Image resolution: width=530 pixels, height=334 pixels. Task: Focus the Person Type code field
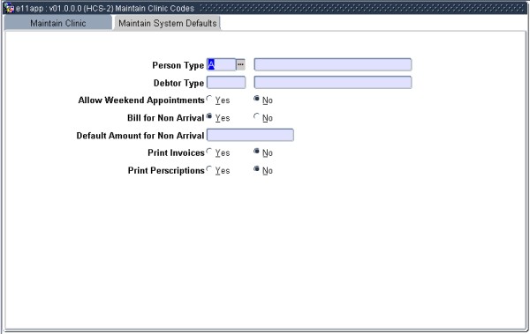pos(221,64)
